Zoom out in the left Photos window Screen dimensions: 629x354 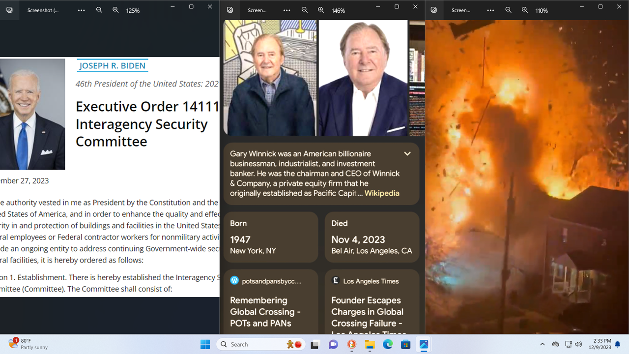[x=99, y=10]
